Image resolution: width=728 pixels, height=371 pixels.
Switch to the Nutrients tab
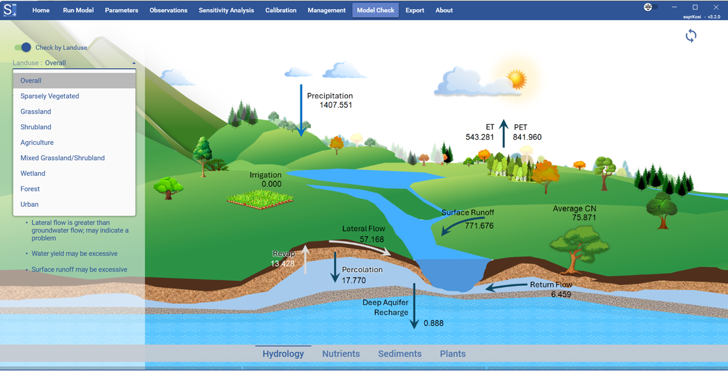pos(341,353)
